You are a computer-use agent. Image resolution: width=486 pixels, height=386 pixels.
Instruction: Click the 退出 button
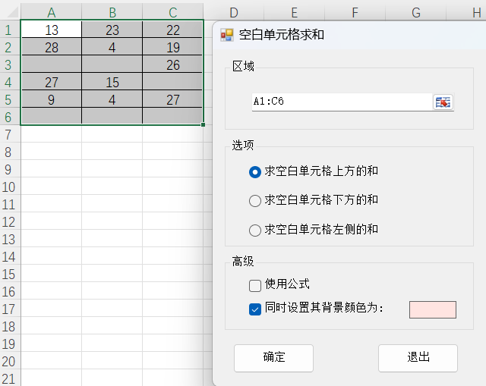[418, 358]
